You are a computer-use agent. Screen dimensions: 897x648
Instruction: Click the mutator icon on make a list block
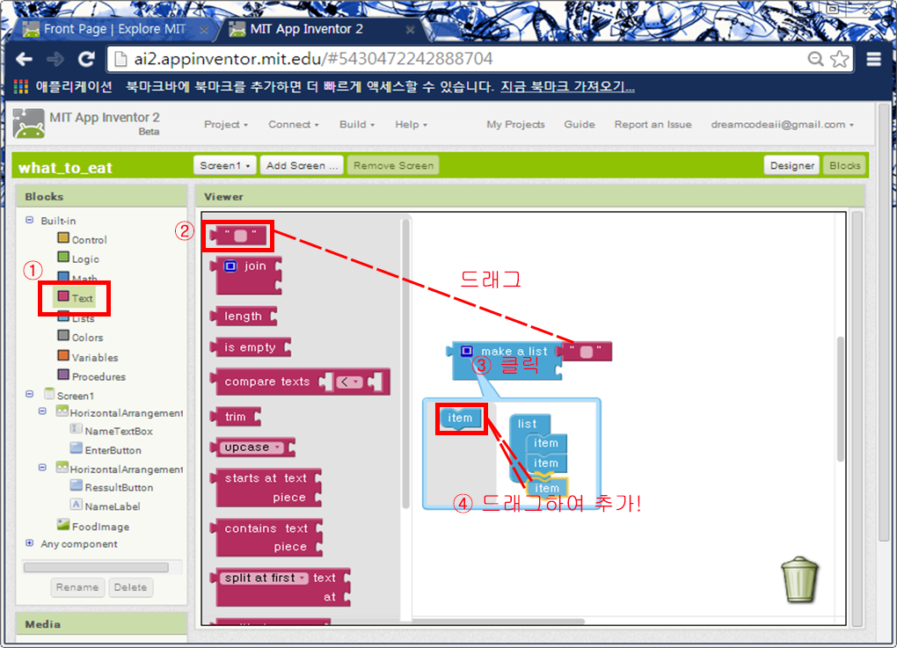point(467,351)
